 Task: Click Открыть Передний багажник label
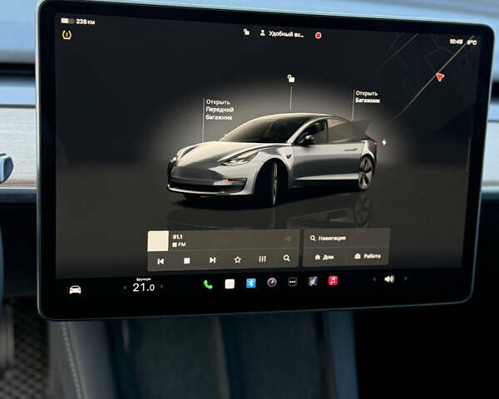click(x=220, y=110)
